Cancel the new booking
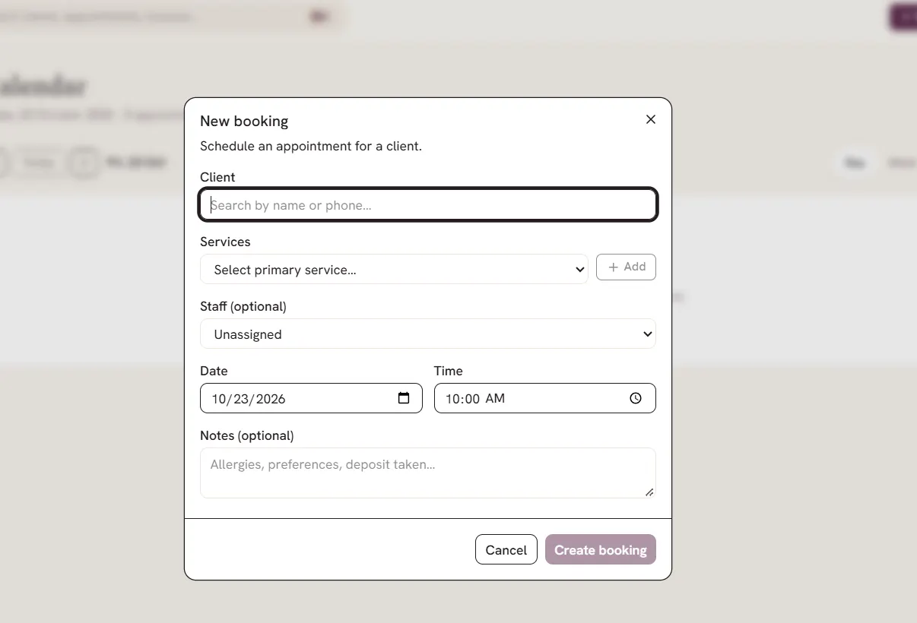Image resolution: width=917 pixels, height=623 pixels. pyautogui.click(x=506, y=550)
